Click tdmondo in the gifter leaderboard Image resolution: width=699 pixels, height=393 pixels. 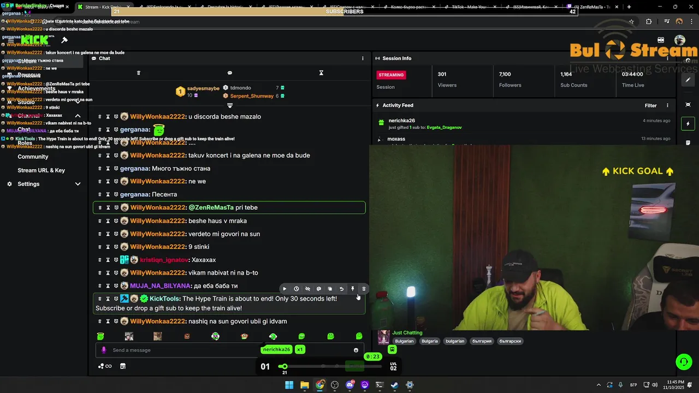241,87
